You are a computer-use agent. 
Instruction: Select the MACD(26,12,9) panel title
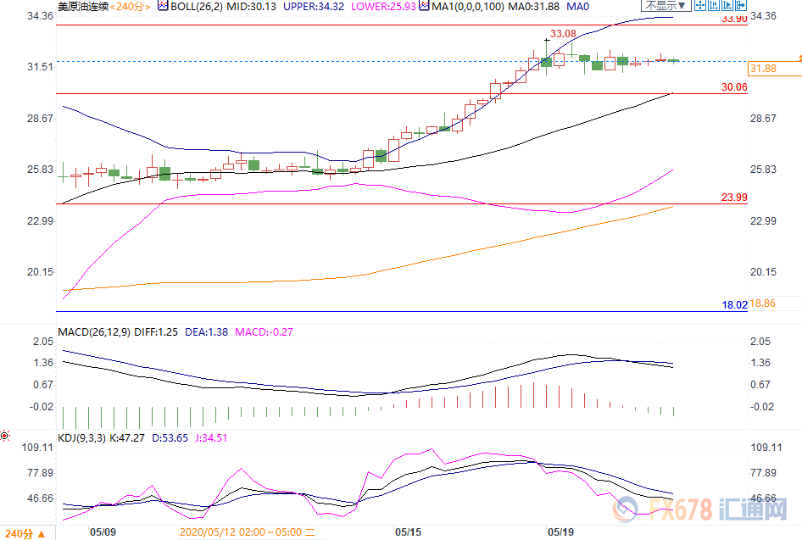coord(92,331)
